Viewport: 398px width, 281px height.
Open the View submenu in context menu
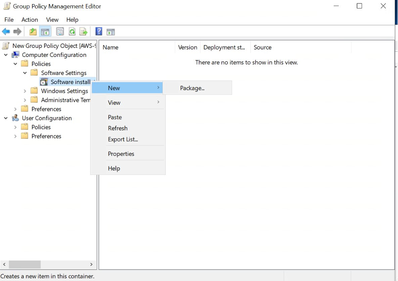coord(114,103)
